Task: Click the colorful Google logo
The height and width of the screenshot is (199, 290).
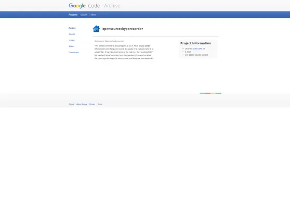Action: pos(77,6)
